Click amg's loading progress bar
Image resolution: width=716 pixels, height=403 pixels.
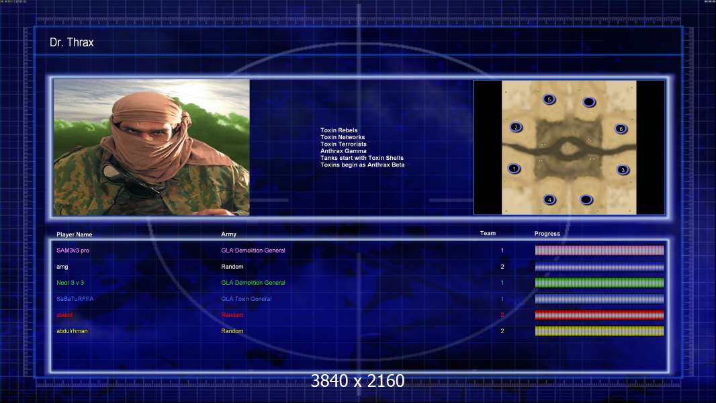pyautogui.click(x=600, y=267)
